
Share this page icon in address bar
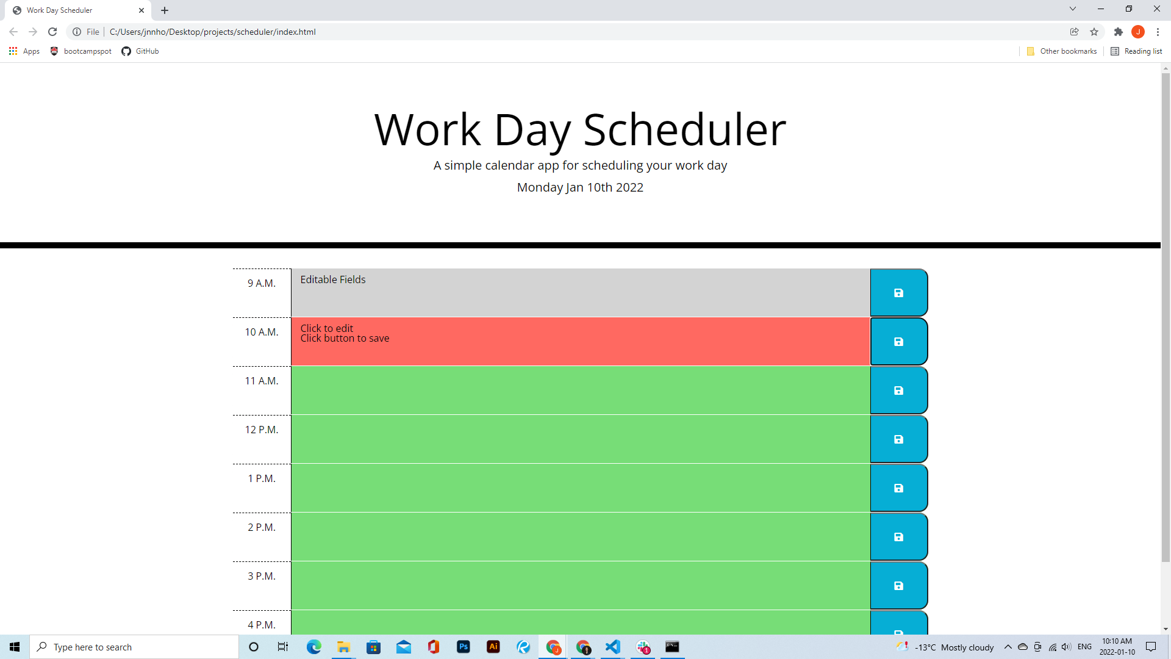coord(1075,32)
